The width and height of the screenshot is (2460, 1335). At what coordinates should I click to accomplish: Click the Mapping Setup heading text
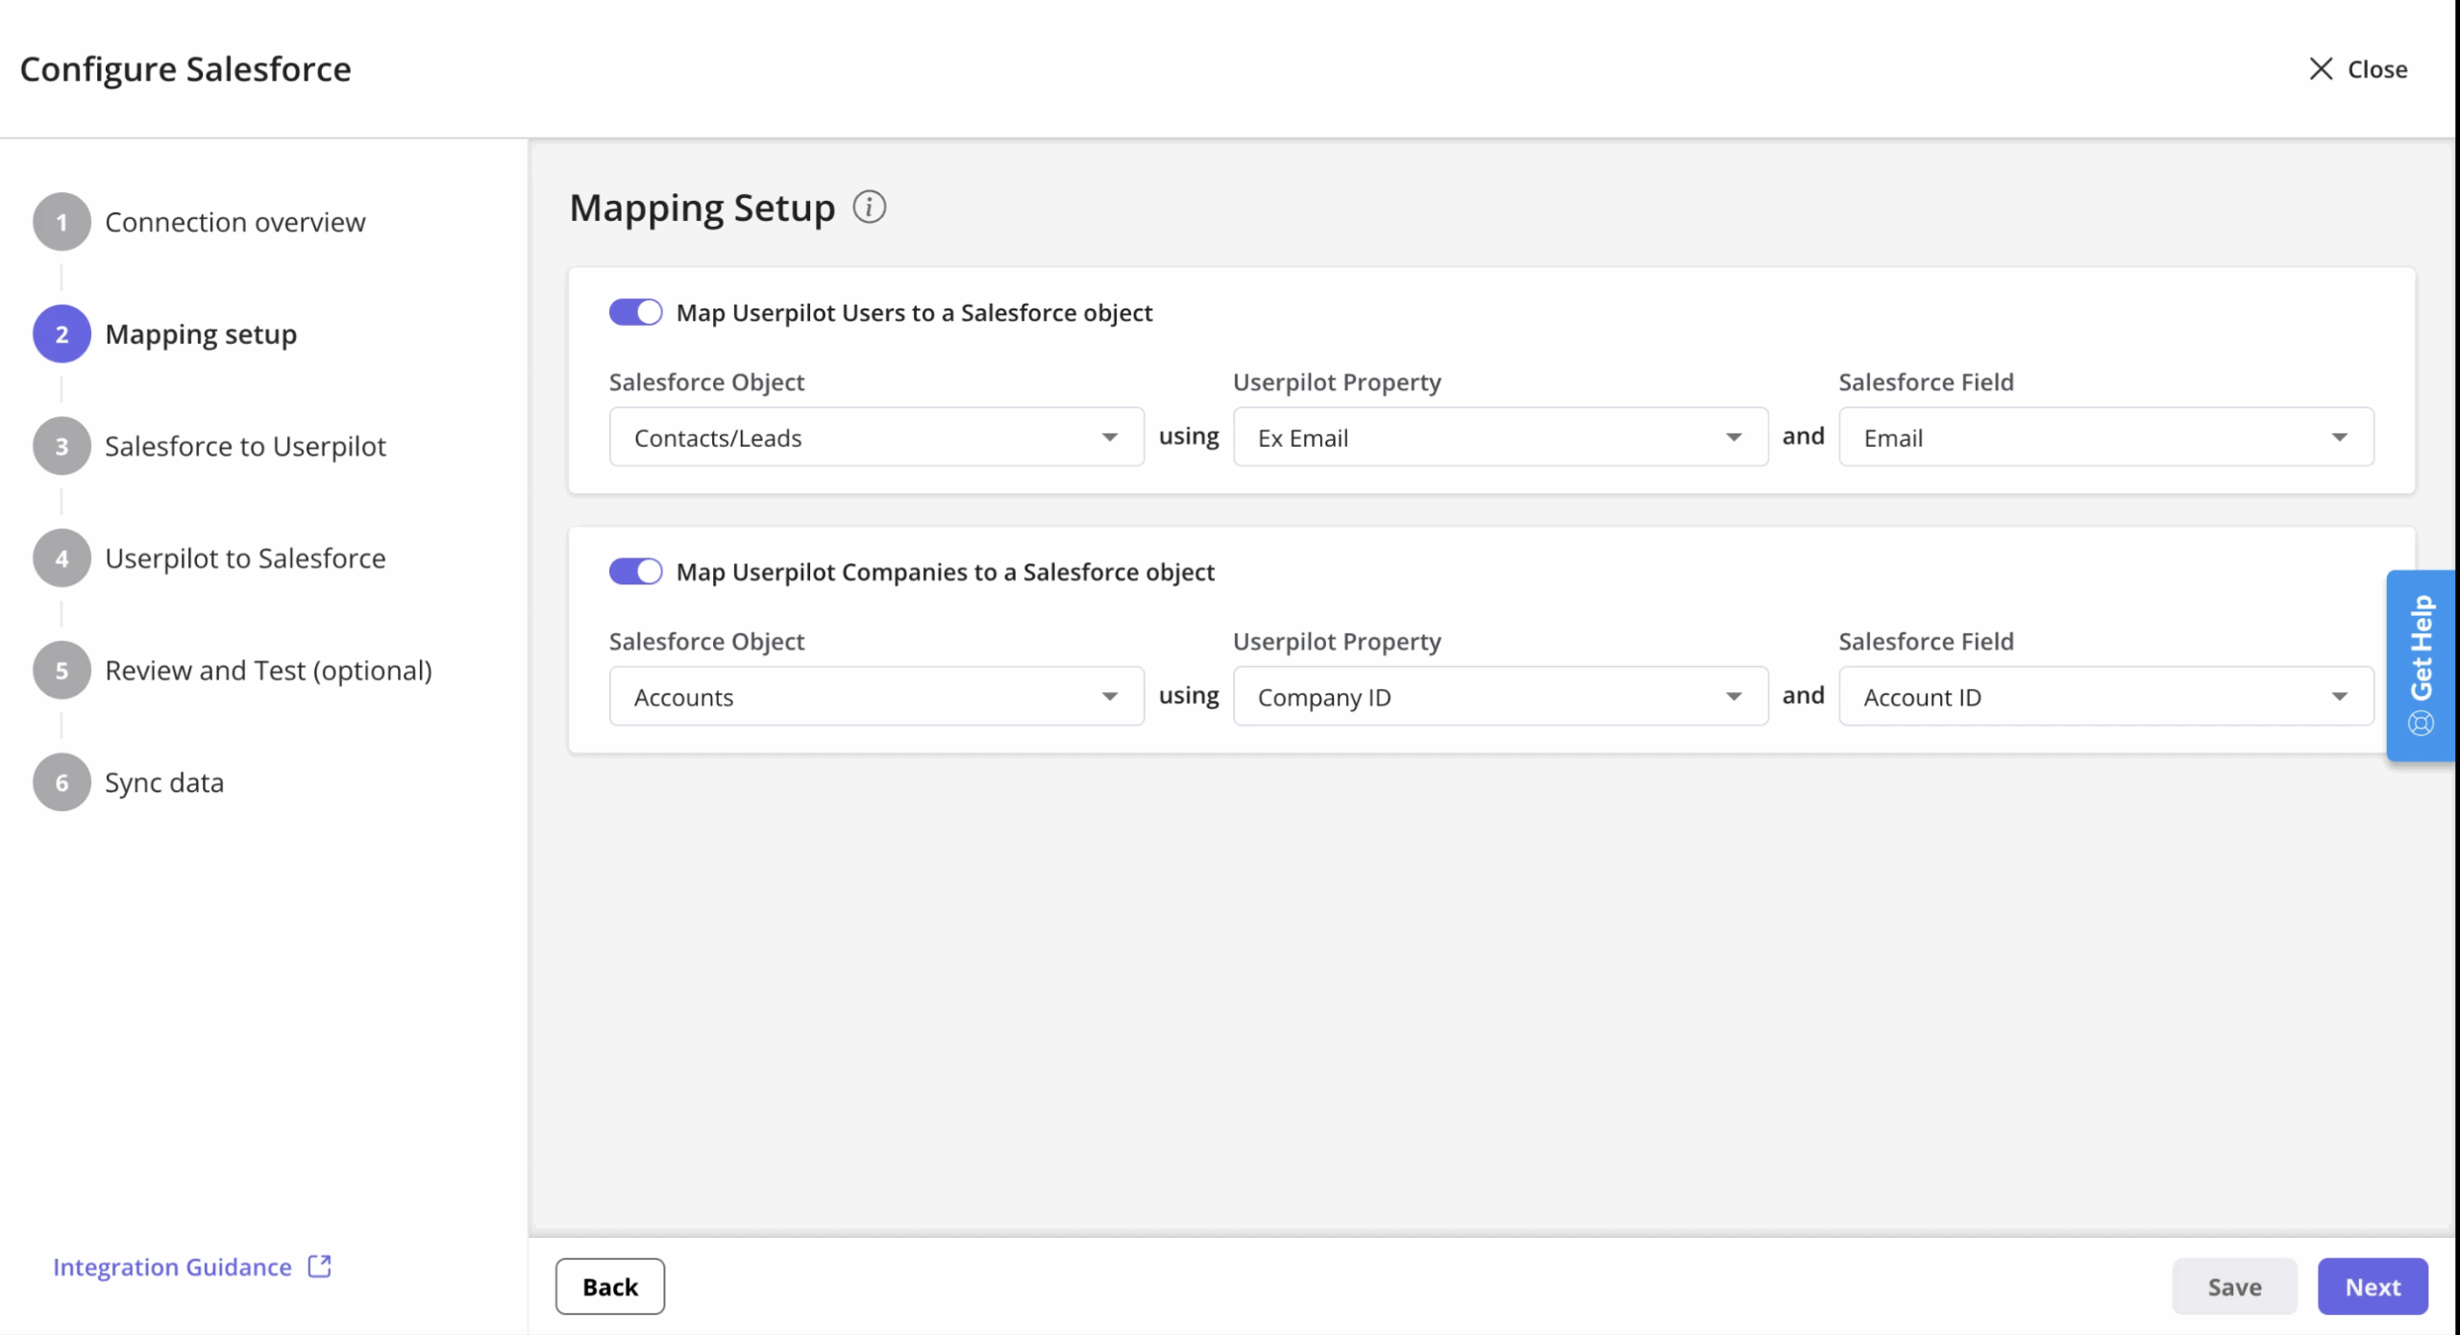pos(702,208)
